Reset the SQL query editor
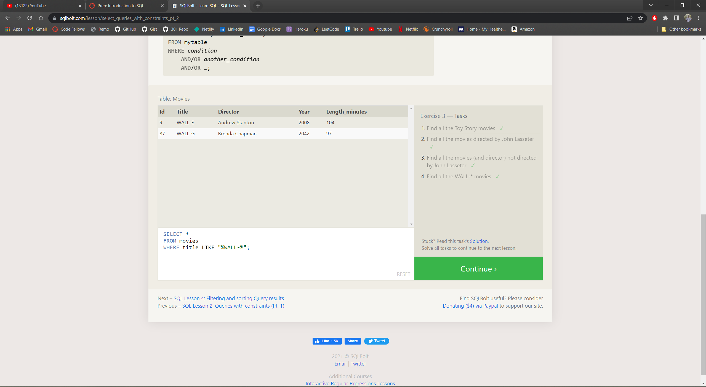 403,274
